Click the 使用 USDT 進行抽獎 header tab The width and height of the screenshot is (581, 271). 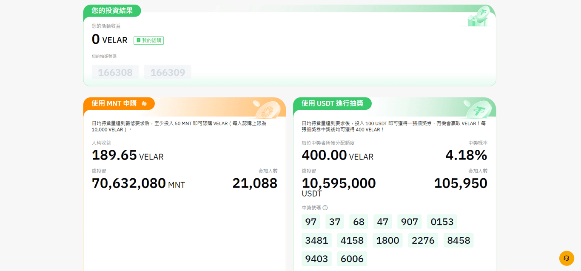332,103
